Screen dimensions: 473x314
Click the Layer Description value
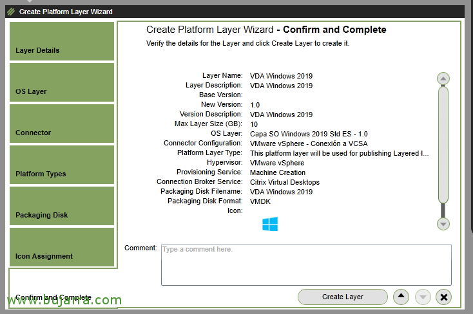coord(281,86)
